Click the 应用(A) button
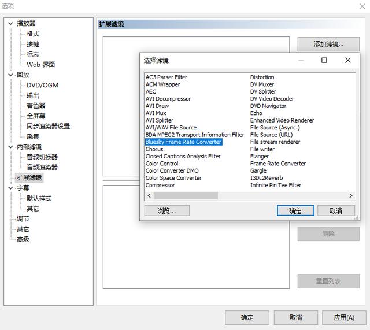Screen dimensions: 370x330 pyautogui.click(x=344, y=317)
